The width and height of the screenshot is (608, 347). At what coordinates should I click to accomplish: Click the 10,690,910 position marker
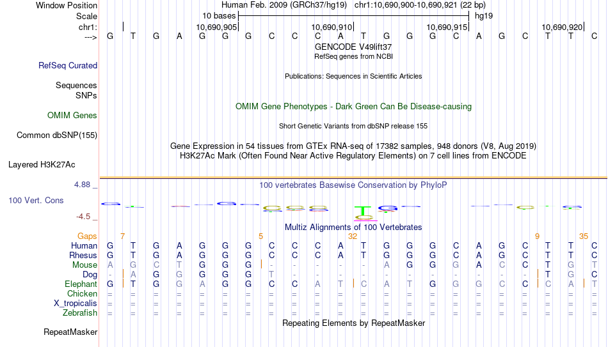[x=332, y=27]
